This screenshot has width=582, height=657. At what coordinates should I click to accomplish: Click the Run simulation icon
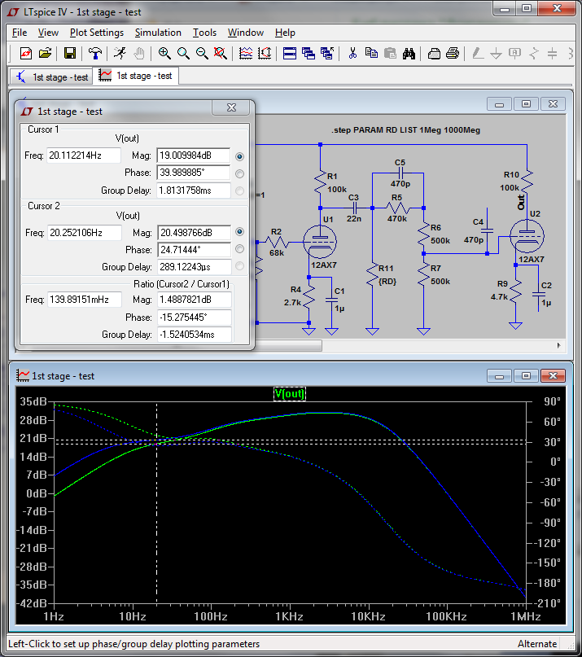pos(120,54)
